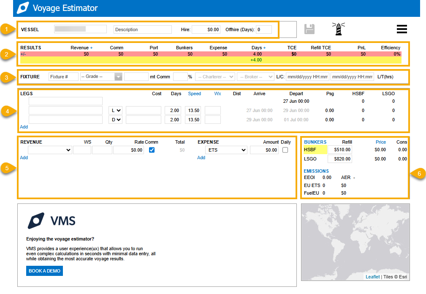
Task: Click the Fixture # input field
Action: [x=63, y=77]
